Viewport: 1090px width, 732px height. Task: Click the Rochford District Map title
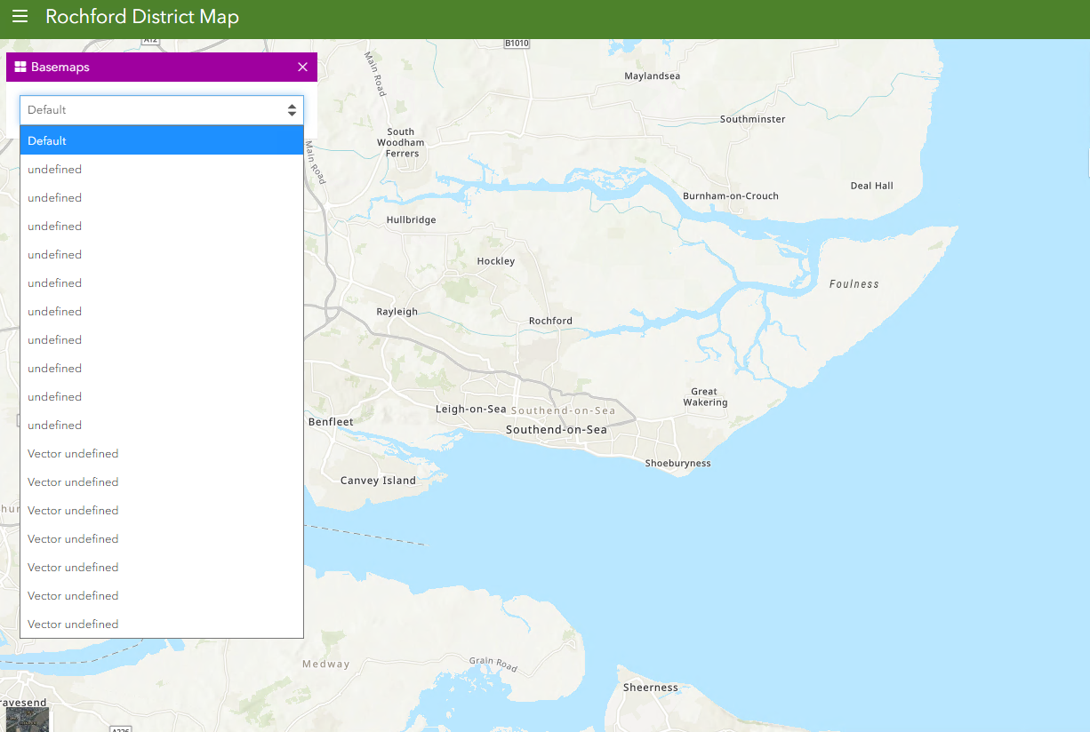coord(142,17)
